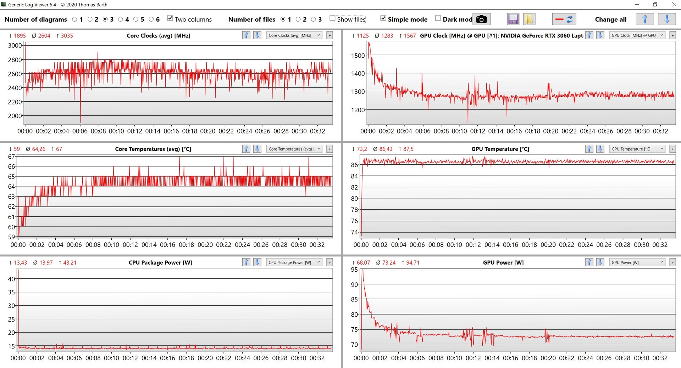
Task: Click the purple floppy disk save icon
Action: coord(513,19)
